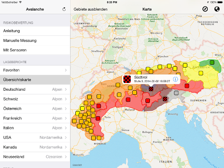Select yellow marker under Österreich label
Image resolution: width=224 pixels, height=168 pixels.
(201, 73)
